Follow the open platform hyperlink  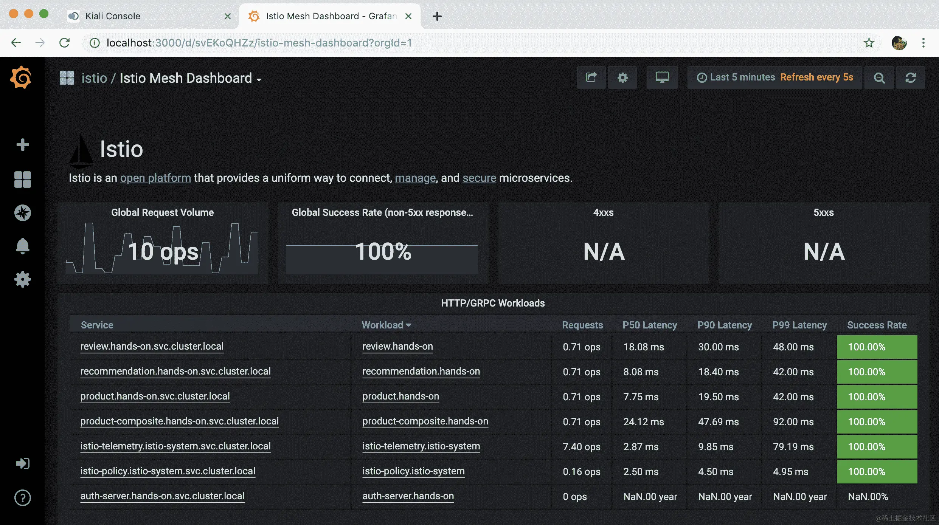click(155, 178)
